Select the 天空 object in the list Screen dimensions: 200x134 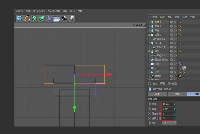point(157,68)
